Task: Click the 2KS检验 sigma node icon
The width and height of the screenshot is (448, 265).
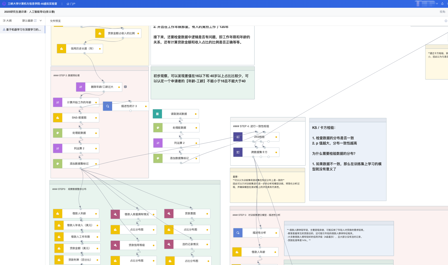Action: [x=238, y=137]
